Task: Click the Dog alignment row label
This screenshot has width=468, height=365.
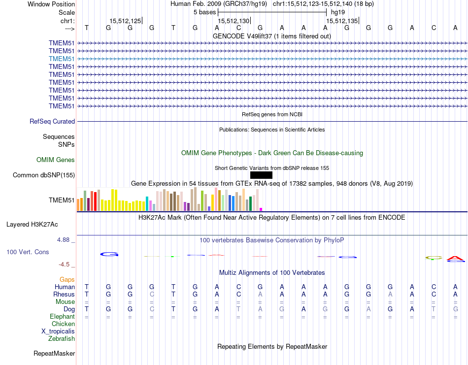Action: (69, 309)
